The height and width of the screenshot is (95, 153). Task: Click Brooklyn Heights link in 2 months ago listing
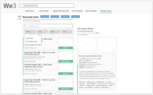pos(30,86)
